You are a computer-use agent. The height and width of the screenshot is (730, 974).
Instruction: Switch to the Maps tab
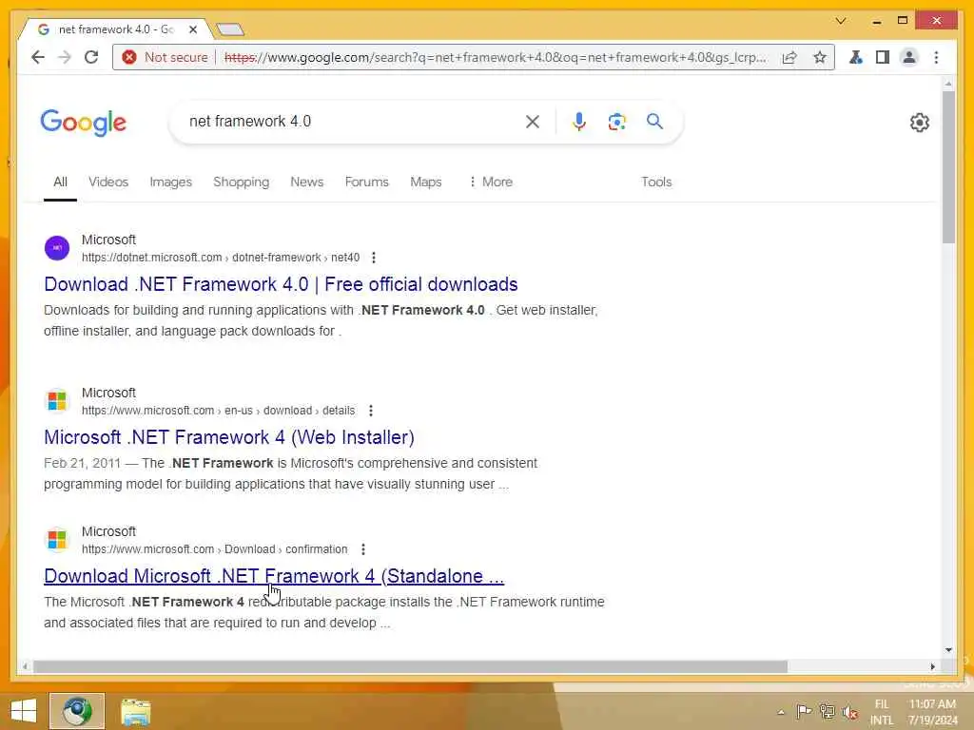[425, 182]
